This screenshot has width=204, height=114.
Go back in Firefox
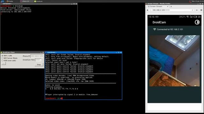point(148,10)
